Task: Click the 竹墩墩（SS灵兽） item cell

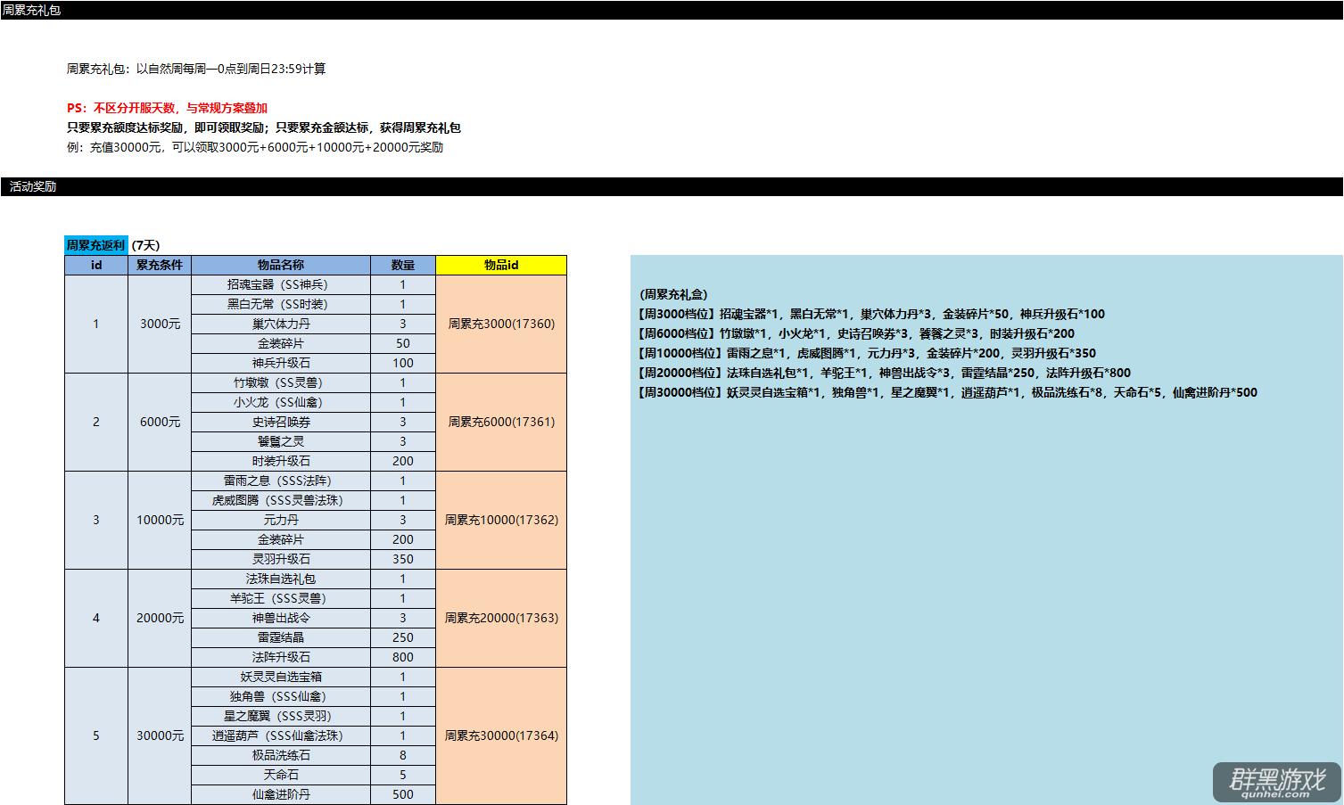Action: click(281, 382)
